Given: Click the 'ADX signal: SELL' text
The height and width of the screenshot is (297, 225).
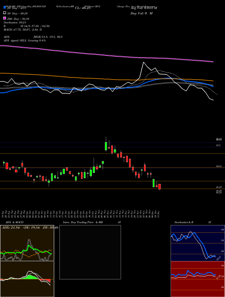Looking at the screenshot, I should coord(15,40).
